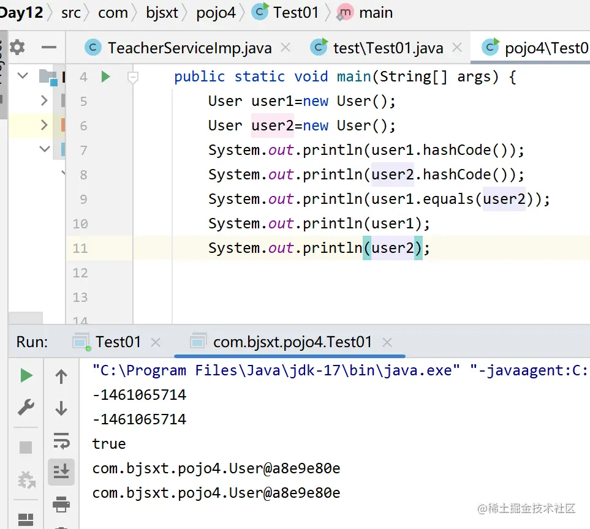Click Test01 class breadcrumb
This screenshot has width=590, height=529.
click(286, 12)
